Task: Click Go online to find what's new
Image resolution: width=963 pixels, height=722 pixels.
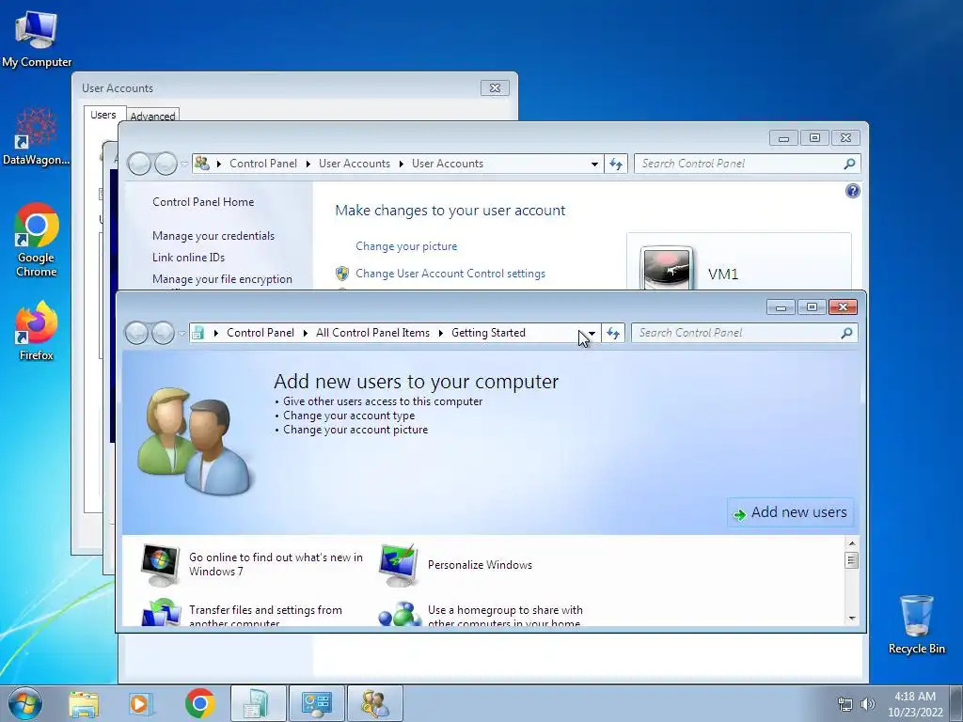Action: tap(276, 564)
